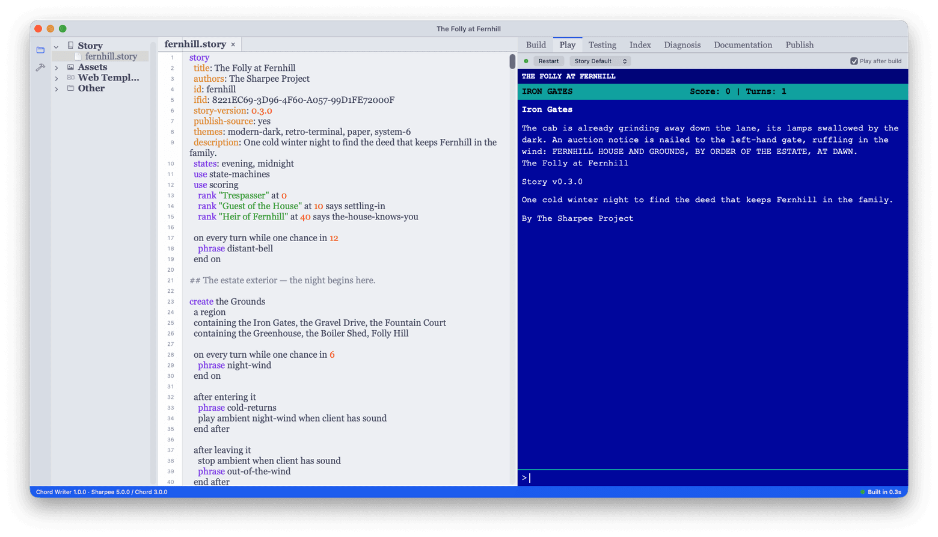Open the Story Default dropdown
Image resolution: width=938 pixels, height=537 pixels.
(x=599, y=61)
